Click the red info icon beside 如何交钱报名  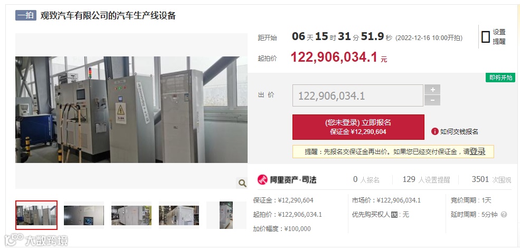pos(435,131)
